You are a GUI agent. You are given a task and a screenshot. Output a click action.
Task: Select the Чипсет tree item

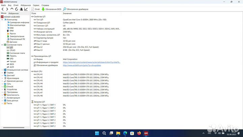(x=11, y=62)
